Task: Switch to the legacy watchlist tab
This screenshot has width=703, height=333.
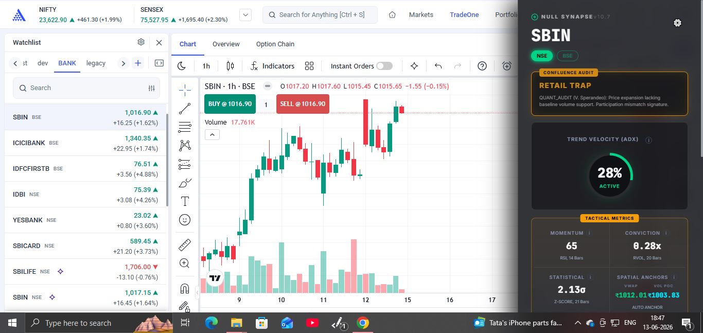Action: (x=96, y=63)
